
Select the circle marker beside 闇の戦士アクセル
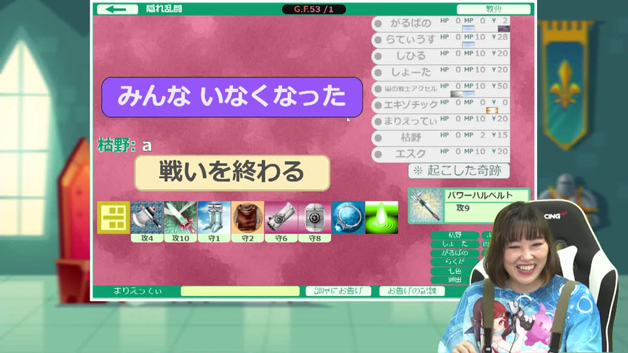click(x=377, y=89)
